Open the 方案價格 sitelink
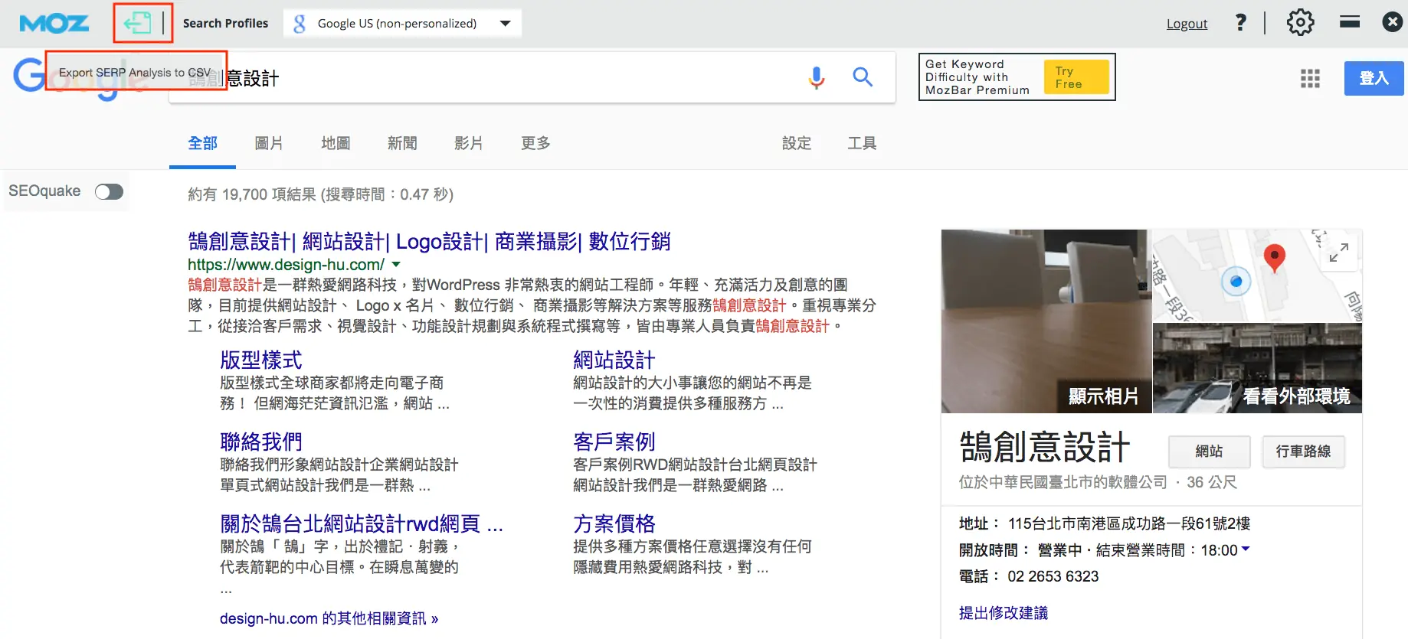The image size is (1408, 639). pos(614,523)
